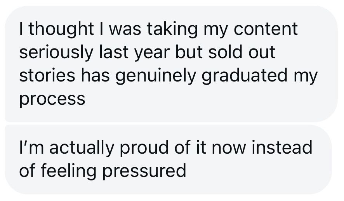Click the first message bubble about content

point(171,64)
